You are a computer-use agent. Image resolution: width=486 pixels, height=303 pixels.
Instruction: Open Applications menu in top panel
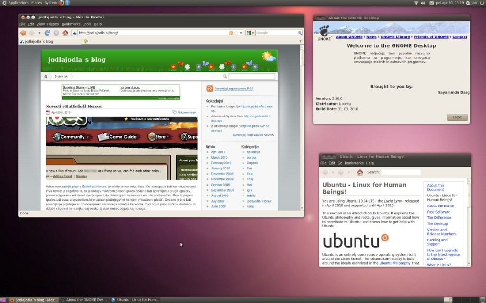(19, 3)
